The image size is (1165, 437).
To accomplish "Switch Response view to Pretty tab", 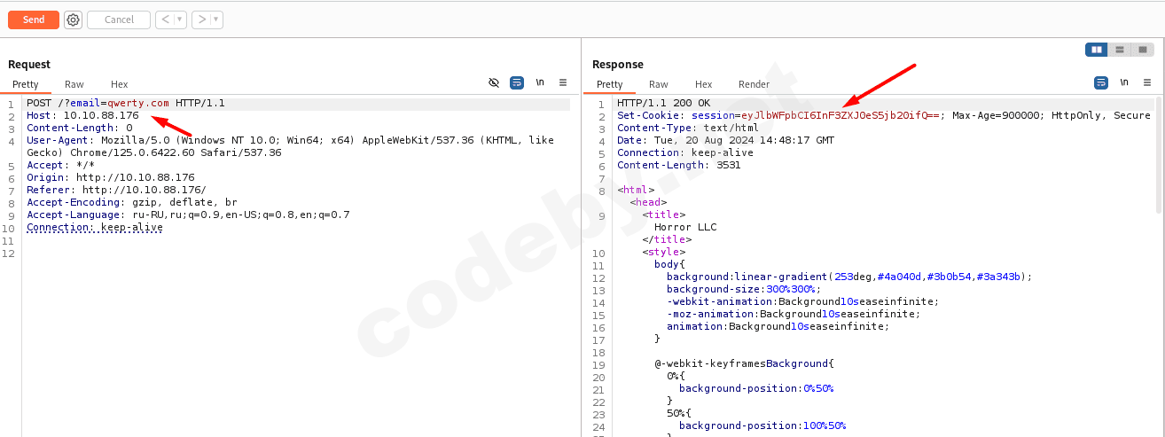I will [610, 84].
